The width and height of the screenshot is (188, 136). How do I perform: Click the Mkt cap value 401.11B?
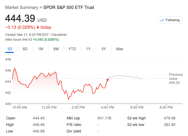pos(104,118)
